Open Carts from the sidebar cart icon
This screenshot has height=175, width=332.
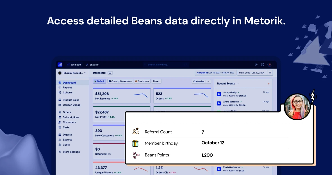(x=60, y=127)
